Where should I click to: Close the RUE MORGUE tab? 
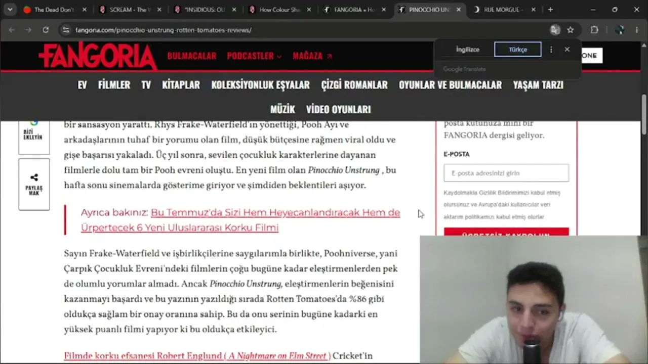tap(534, 10)
